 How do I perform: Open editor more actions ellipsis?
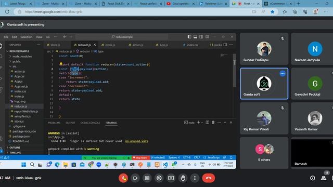[x=231, y=45]
